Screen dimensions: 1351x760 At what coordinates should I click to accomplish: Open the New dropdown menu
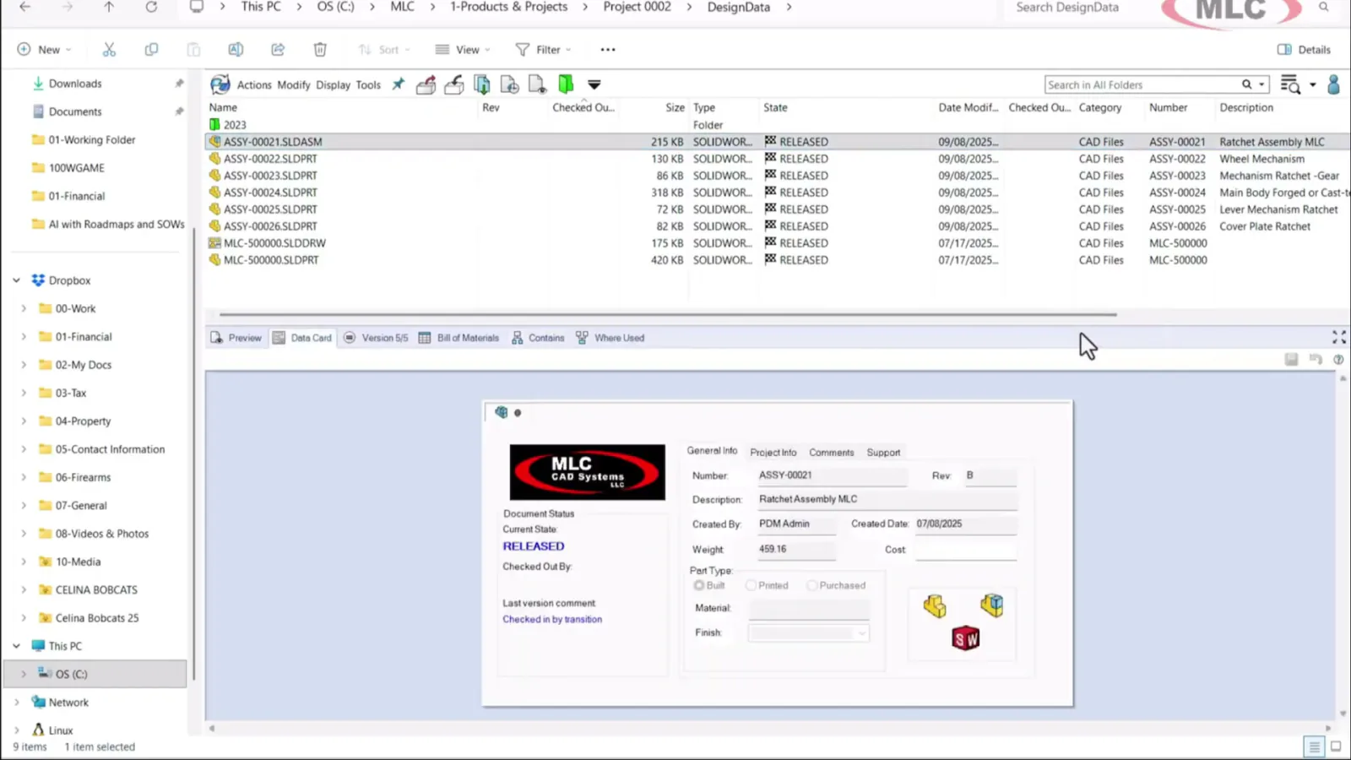click(44, 50)
